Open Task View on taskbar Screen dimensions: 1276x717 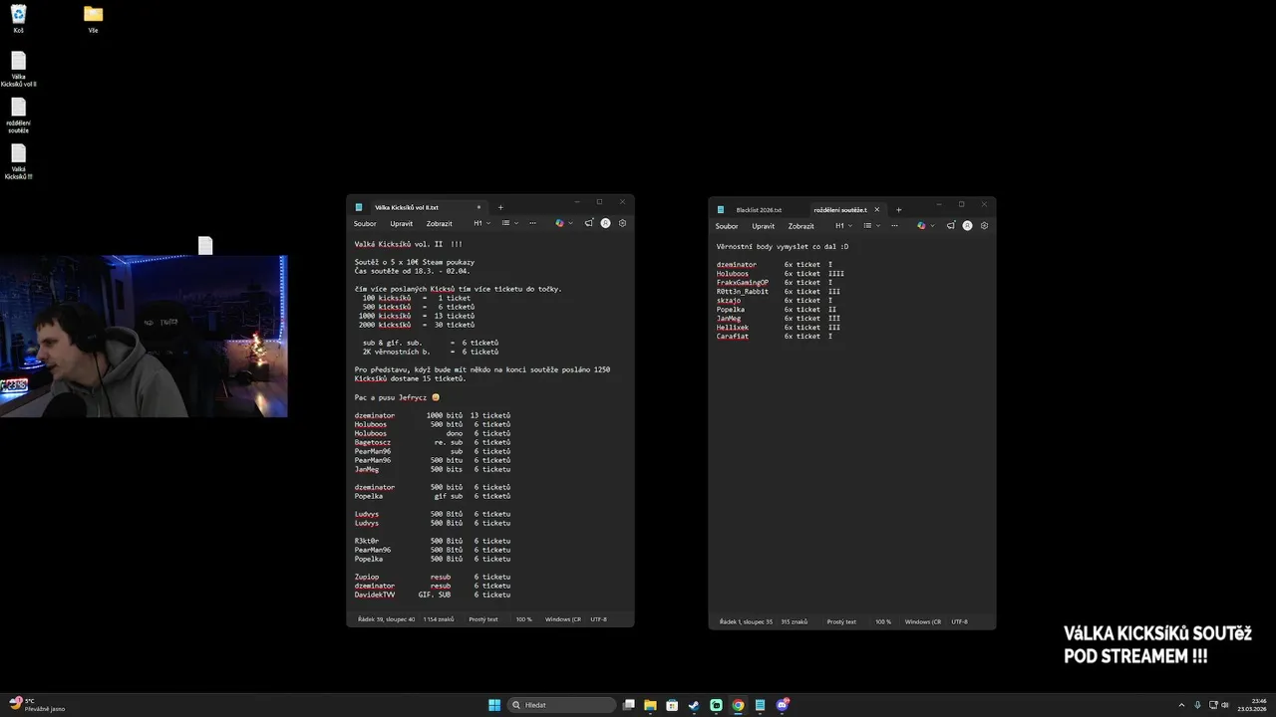click(629, 705)
